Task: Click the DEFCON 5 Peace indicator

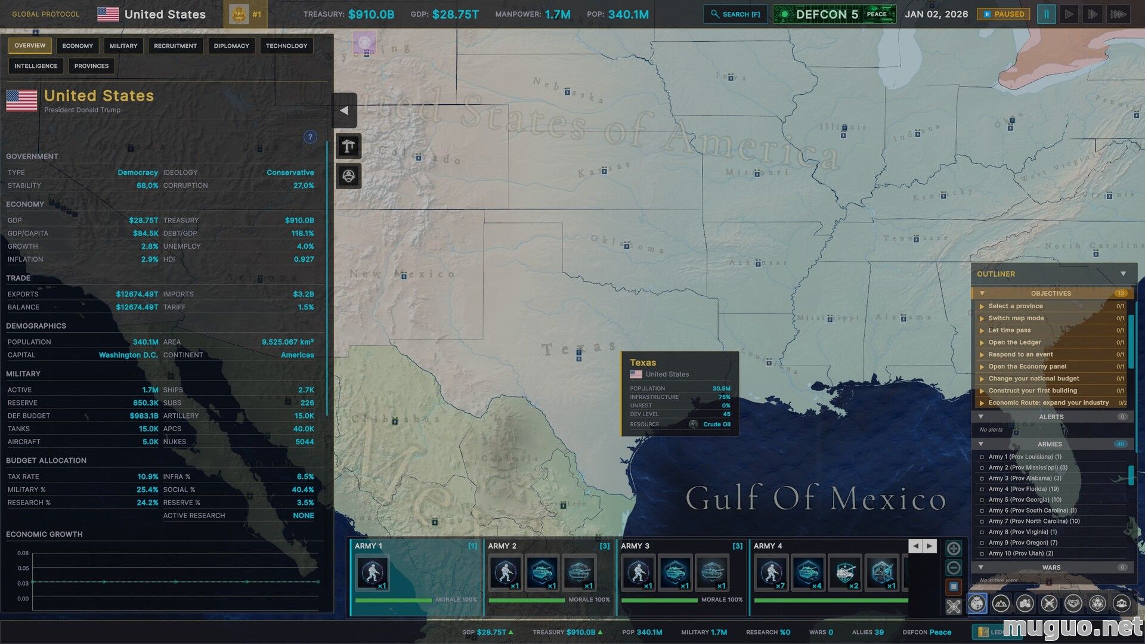Action: pos(835,14)
